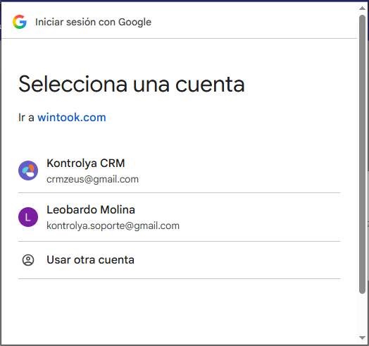Click the "Usar otra cuenta" option
369x346 pixels.
point(179,260)
